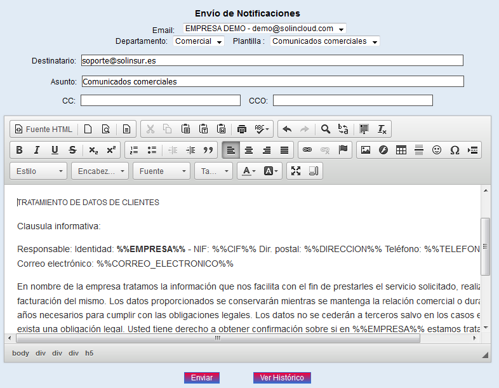
Task: Select center alignment
Action: [x=249, y=150]
